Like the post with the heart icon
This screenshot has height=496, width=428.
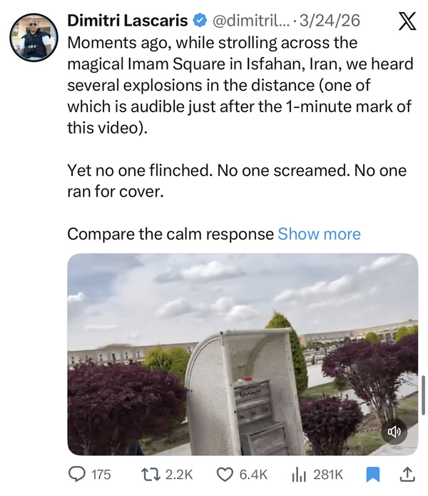point(225,475)
